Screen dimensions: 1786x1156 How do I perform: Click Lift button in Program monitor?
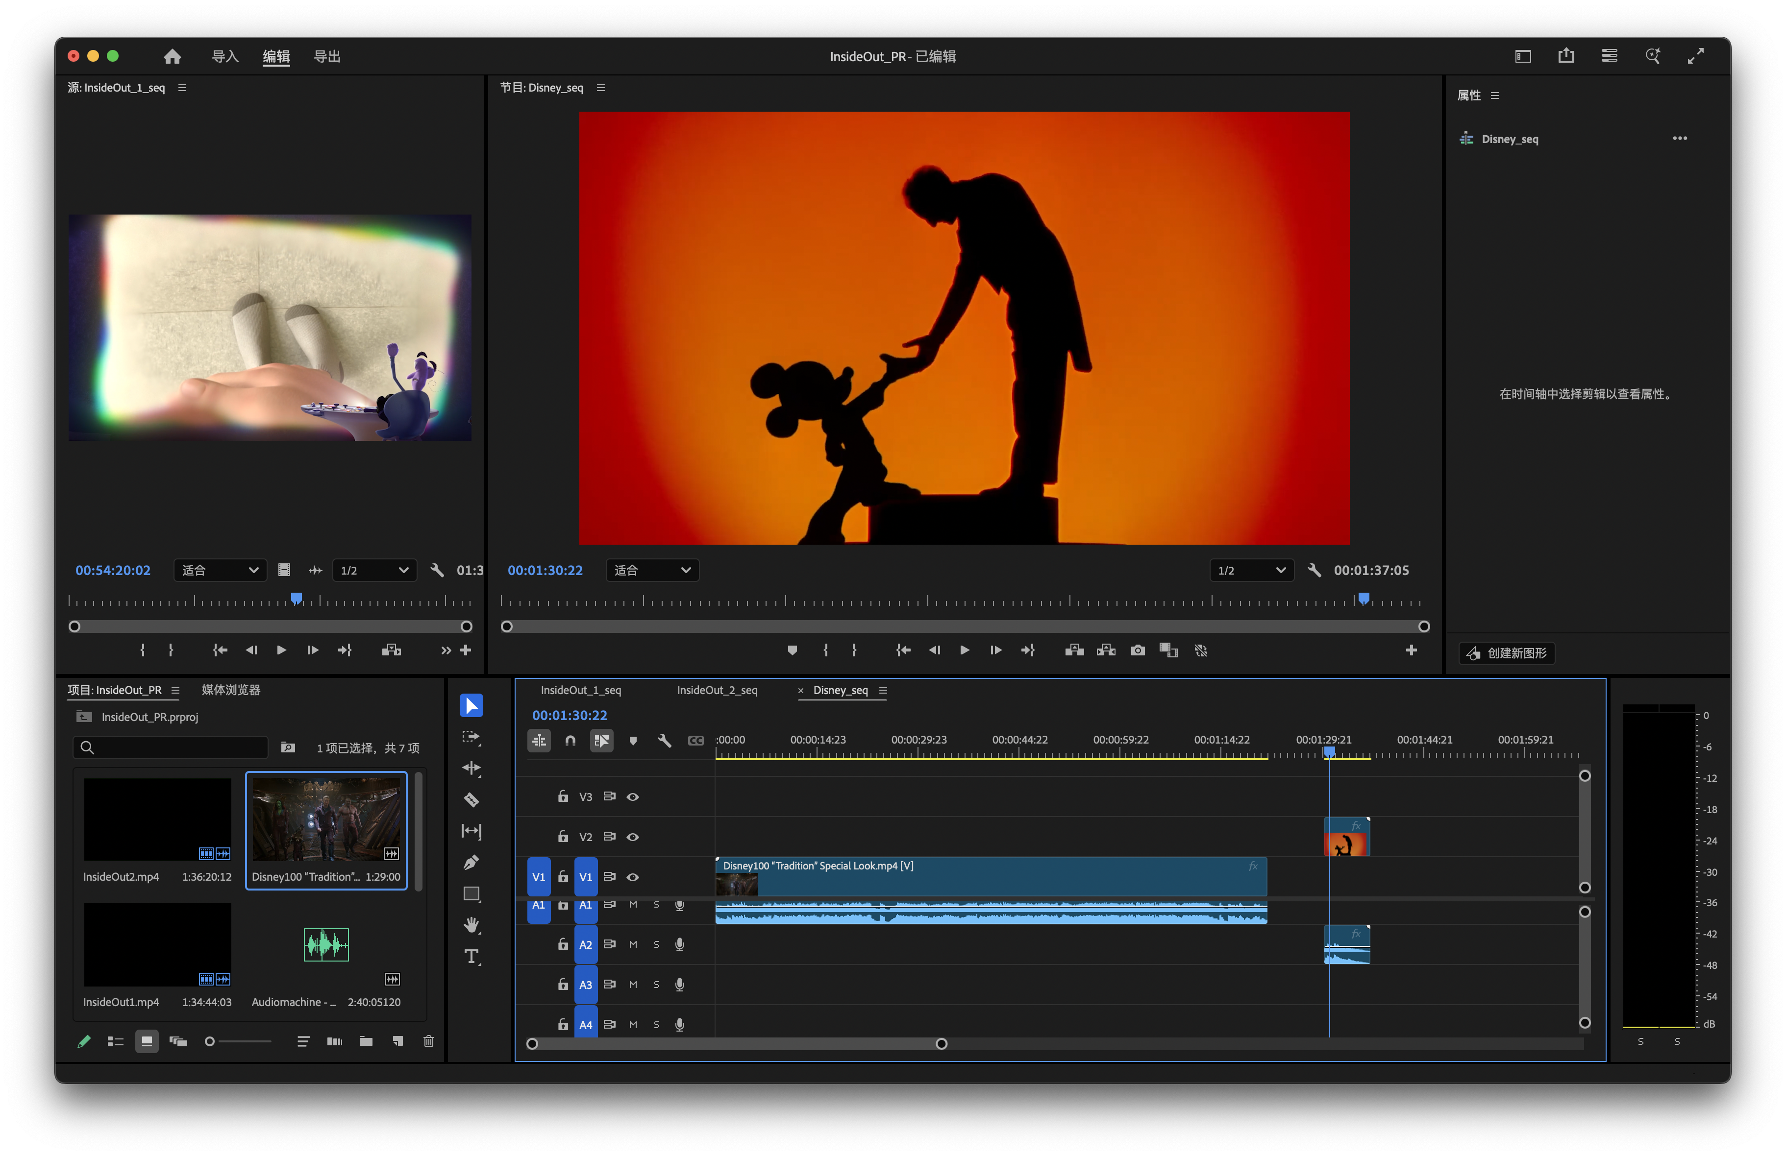click(1075, 650)
